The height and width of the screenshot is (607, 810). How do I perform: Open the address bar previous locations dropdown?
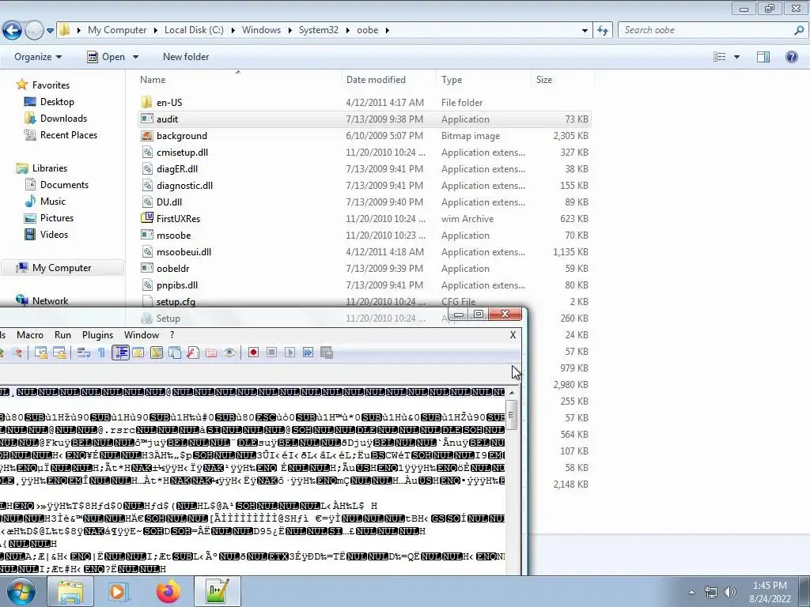click(x=585, y=31)
